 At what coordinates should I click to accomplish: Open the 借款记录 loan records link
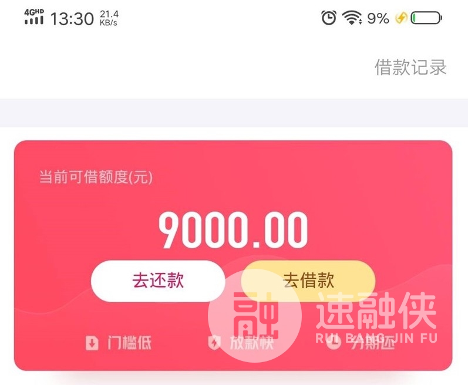[410, 67]
